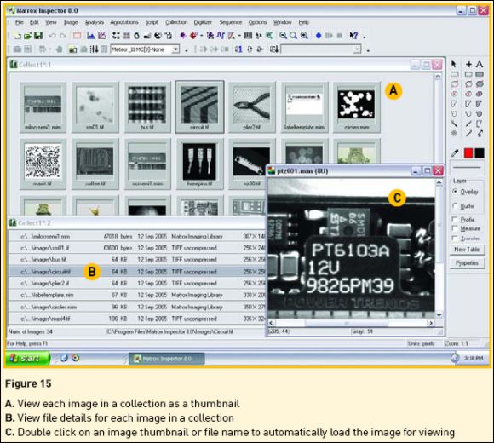Choose the red foreground color swatch
Image resolution: width=494 pixels, height=443 pixels.
click(468, 153)
